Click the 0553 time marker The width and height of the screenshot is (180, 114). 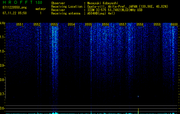tap(54, 25)
